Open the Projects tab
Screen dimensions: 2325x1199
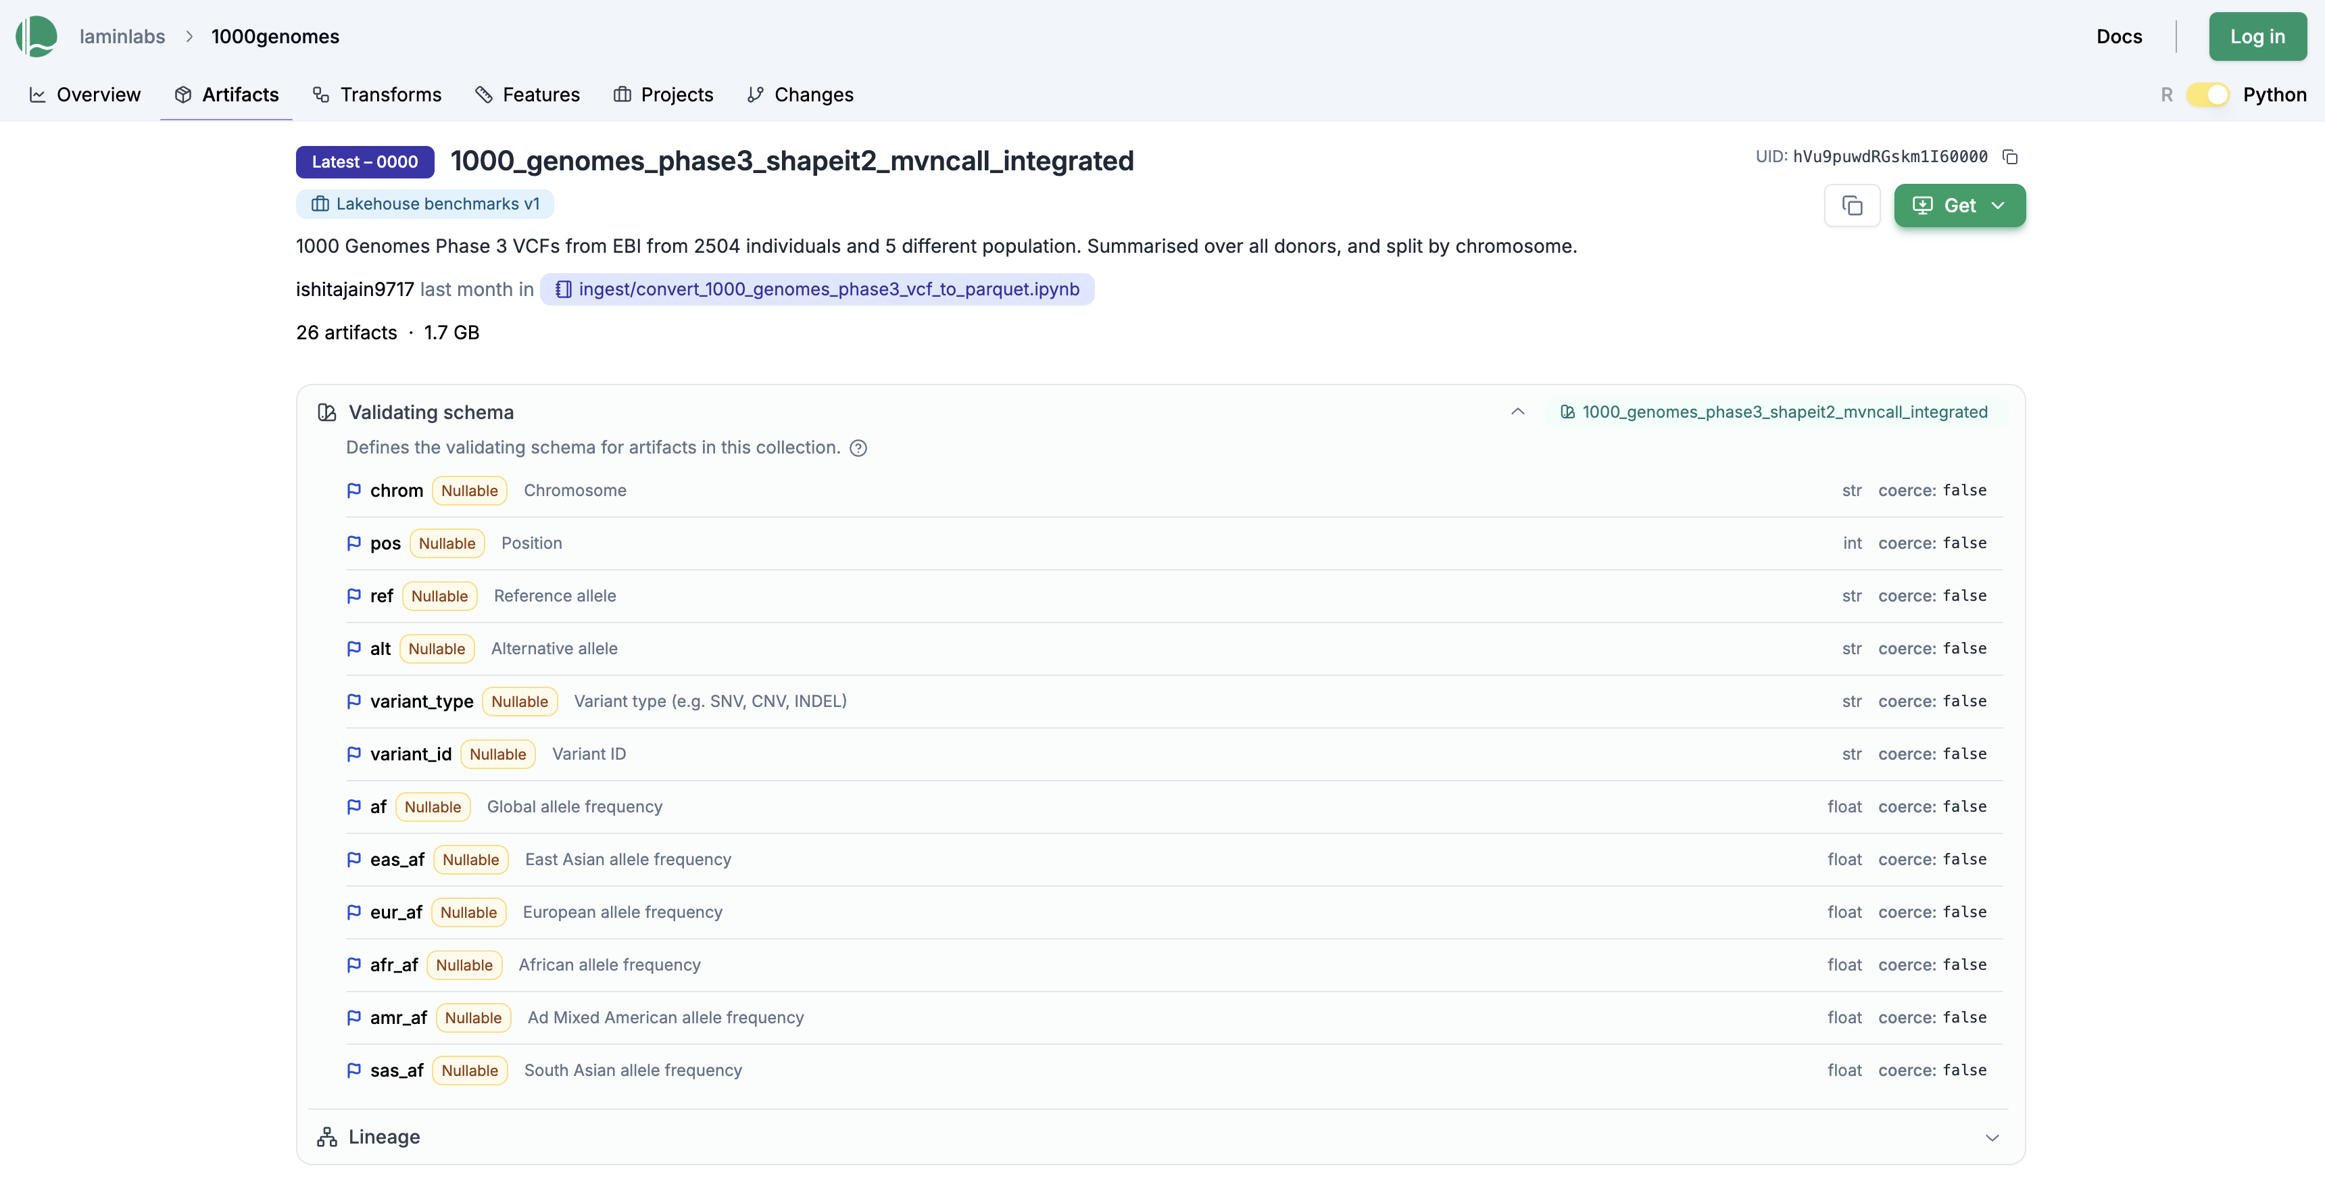tap(664, 95)
